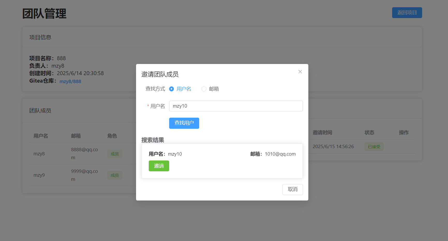Click the mzy10 search result row
Image resolution: width=448 pixels, height=241 pixels.
(x=222, y=160)
